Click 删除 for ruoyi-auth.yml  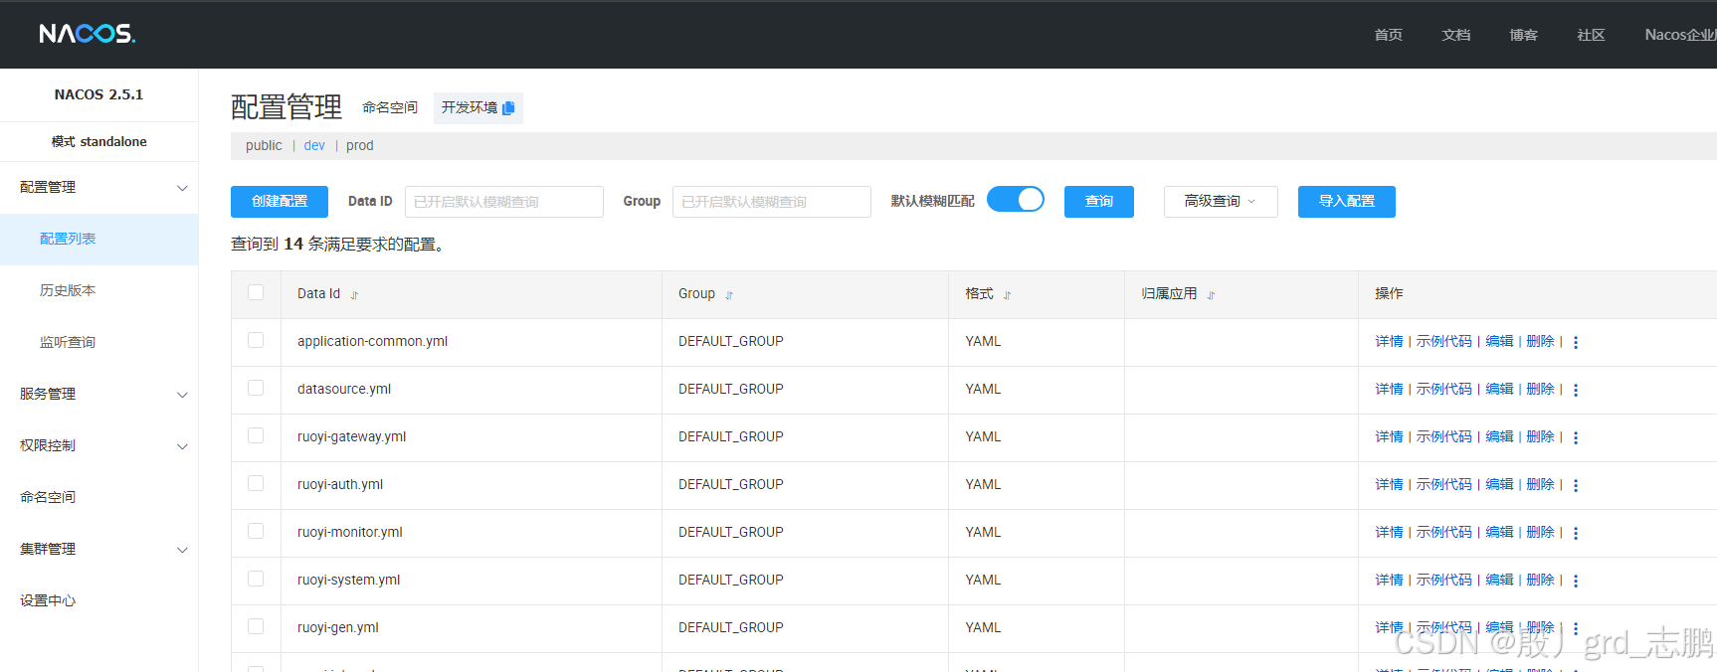(x=1540, y=485)
